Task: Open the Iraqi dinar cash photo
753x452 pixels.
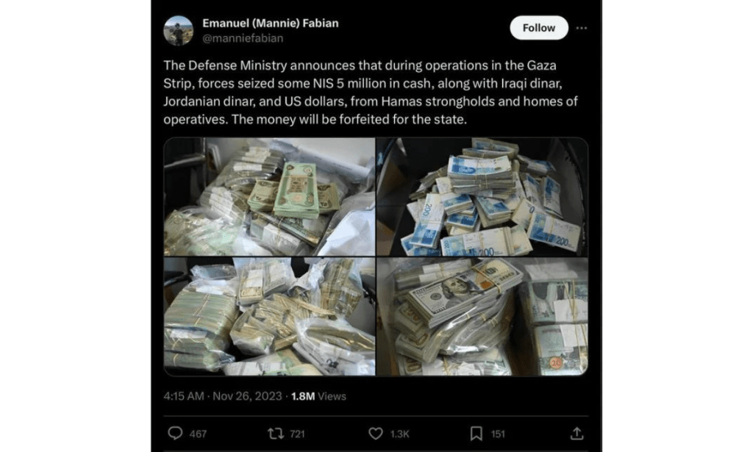Action: (x=269, y=197)
